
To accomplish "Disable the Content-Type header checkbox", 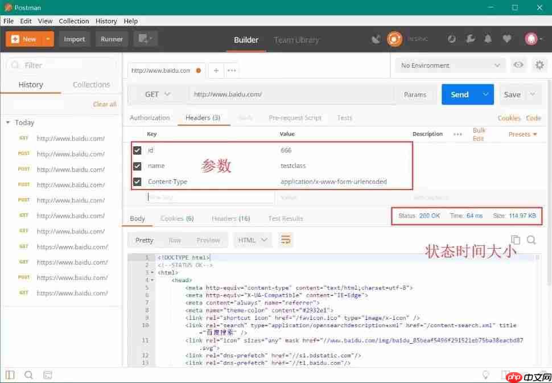I will [x=137, y=182].
